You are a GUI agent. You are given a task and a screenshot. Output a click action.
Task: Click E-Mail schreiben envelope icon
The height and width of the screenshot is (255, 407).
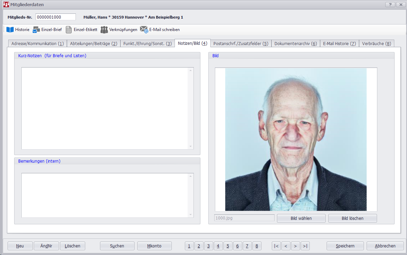tap(144, 30)
